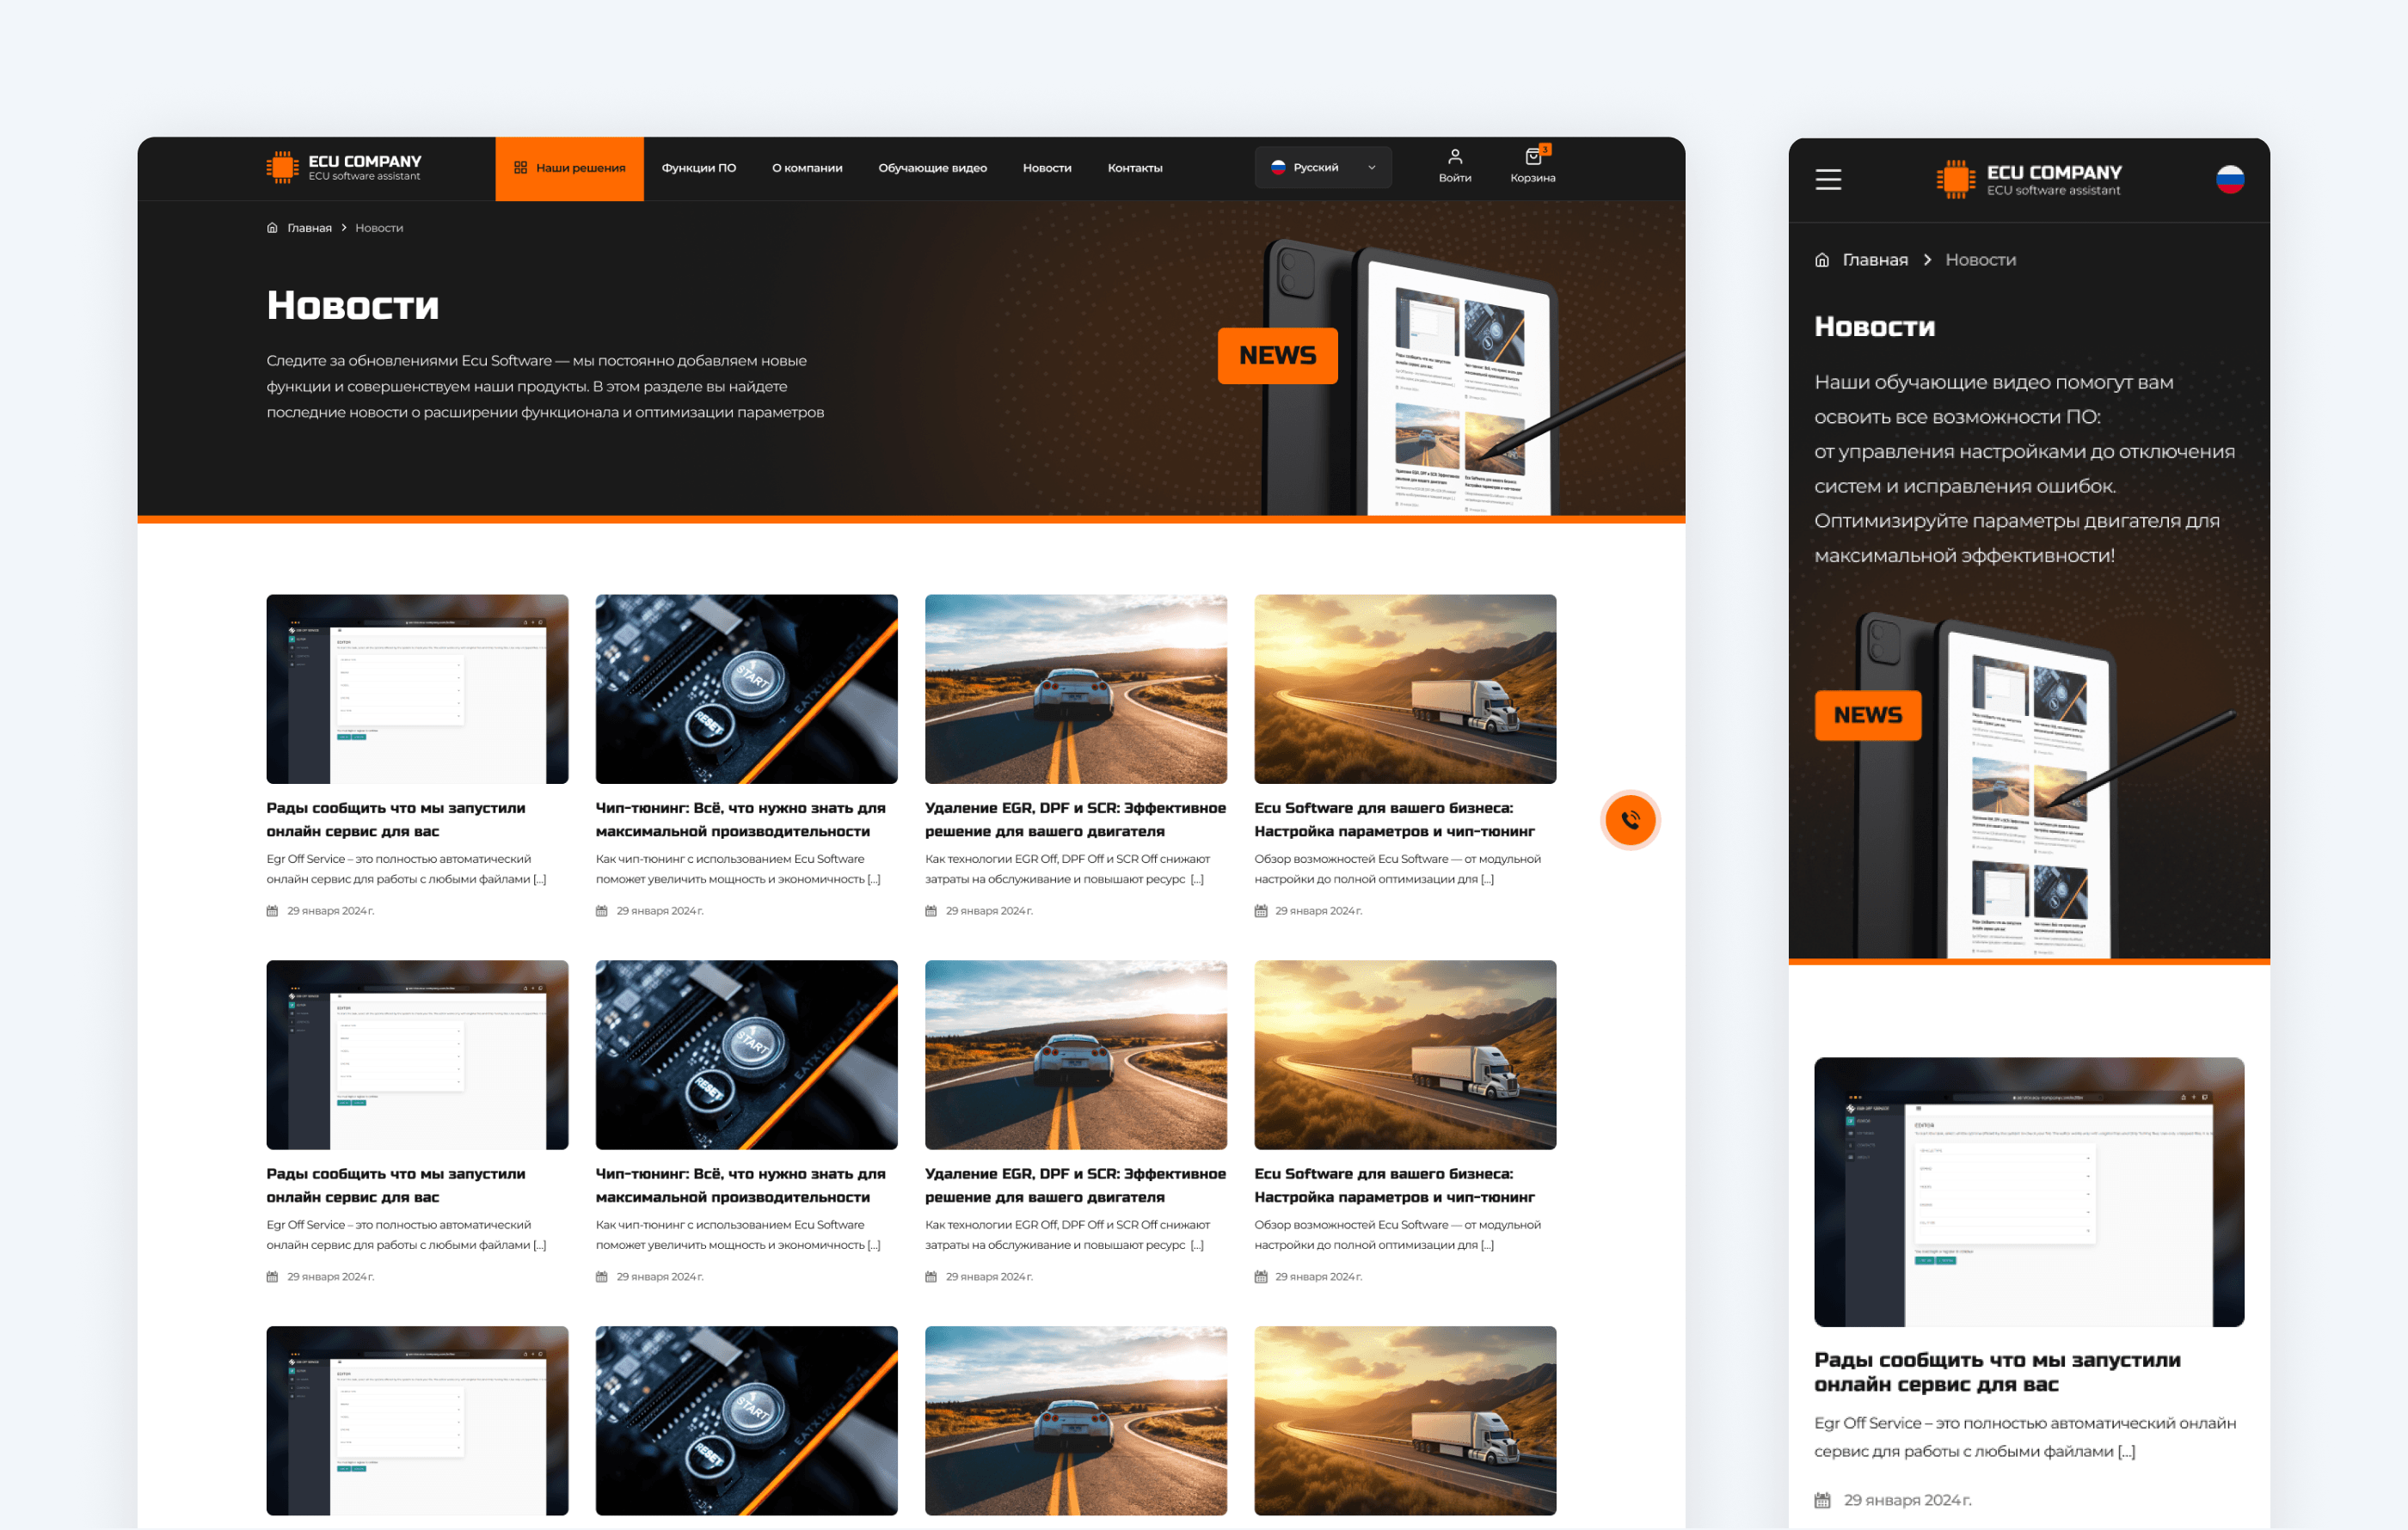Click the ECU COMPANY chip logo in desktop header
Image resolution: width=2408 pixels, height=1530 pixels.
(x=283, y=167)
